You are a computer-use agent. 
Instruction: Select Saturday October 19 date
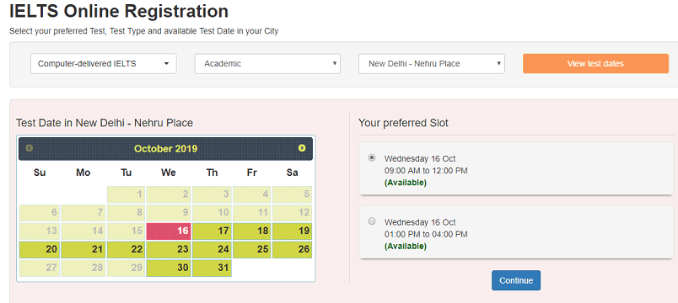[292, 231]
